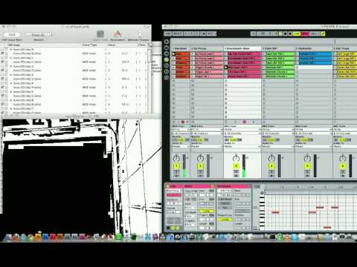
Task: Click track 3's volume meter fader
Action: tap(244, 166)
